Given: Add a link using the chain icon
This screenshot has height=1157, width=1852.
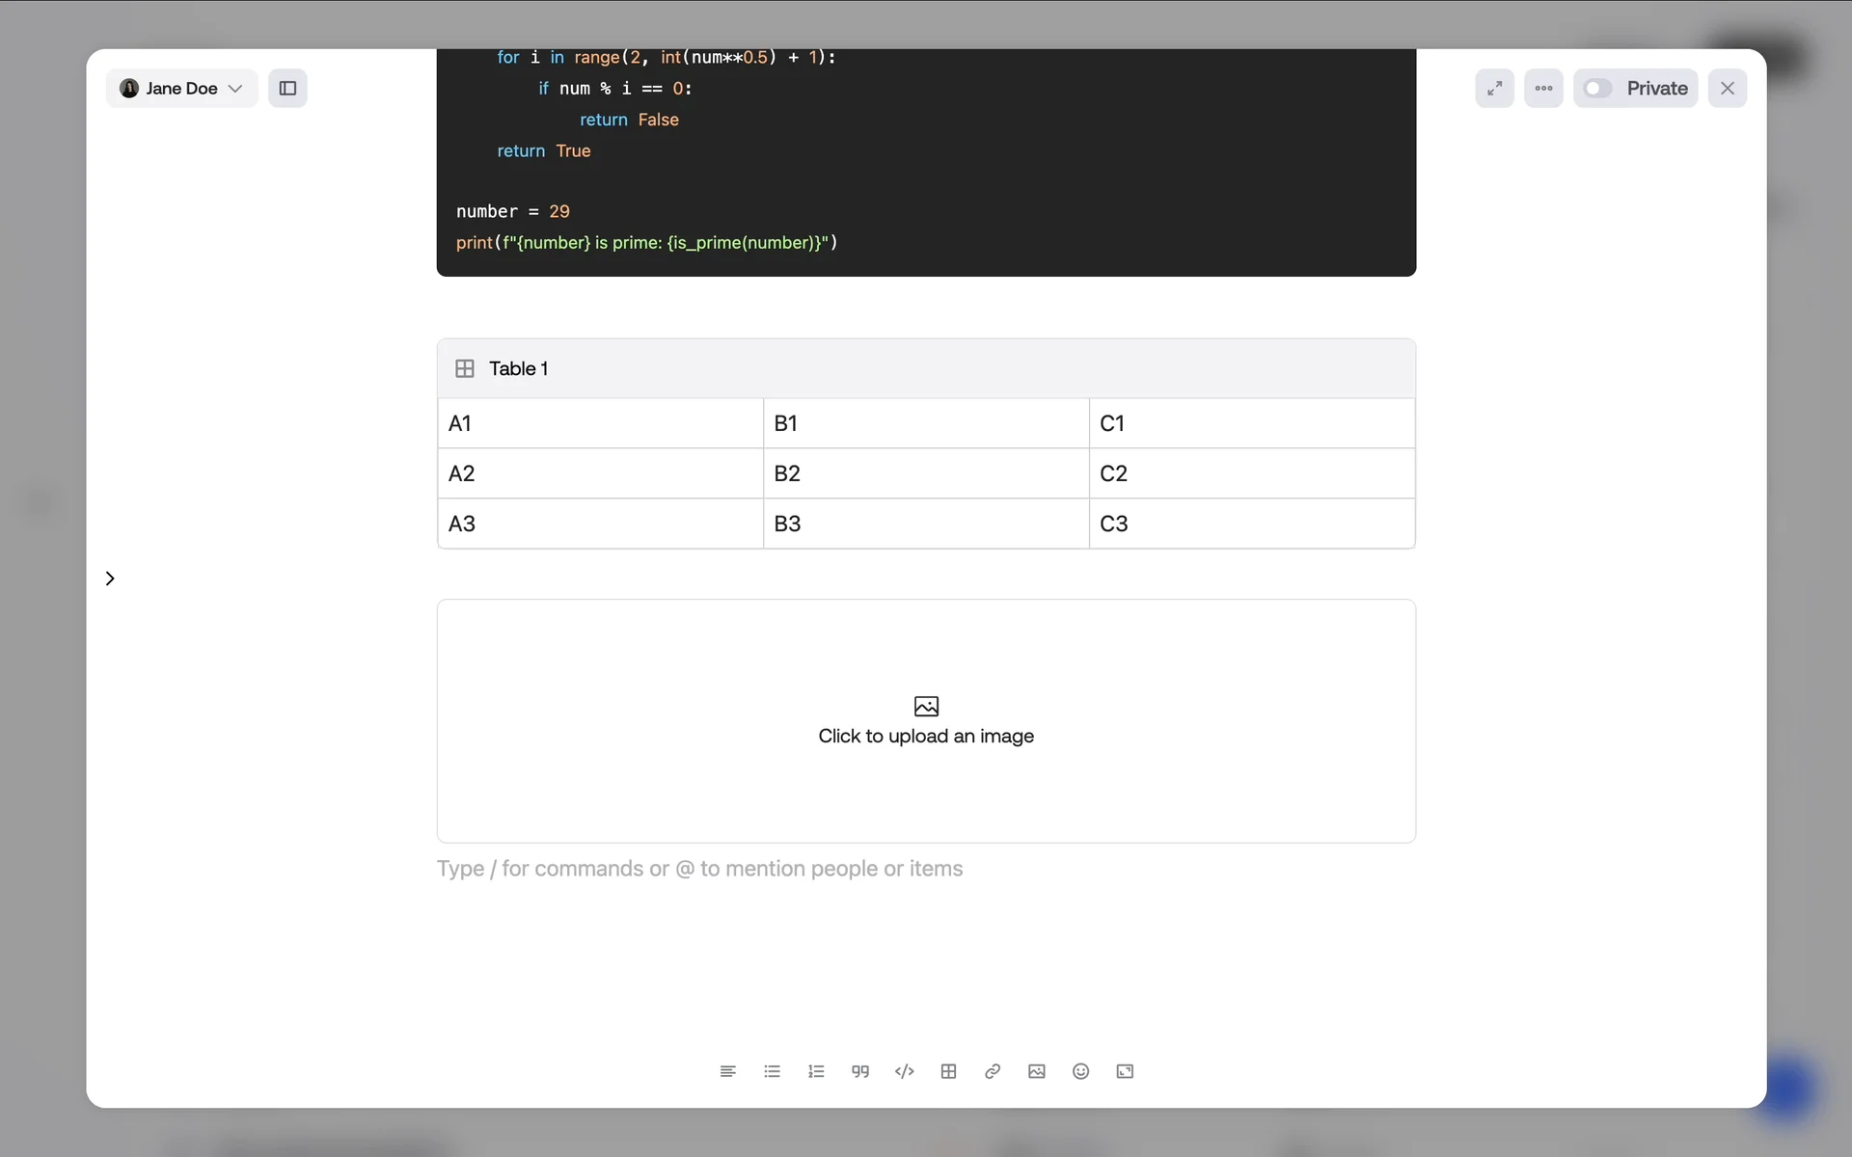Looking at the screenshot, I should [x=993, y=1071].
